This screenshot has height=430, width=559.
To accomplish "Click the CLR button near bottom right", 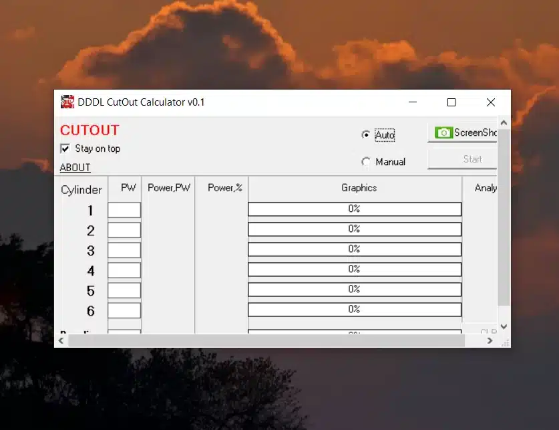I will click(x=488, y=332).
